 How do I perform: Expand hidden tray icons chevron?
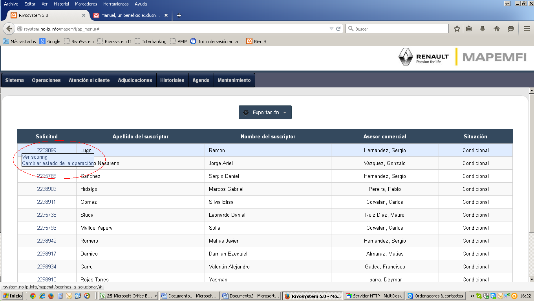pos(472,296)
